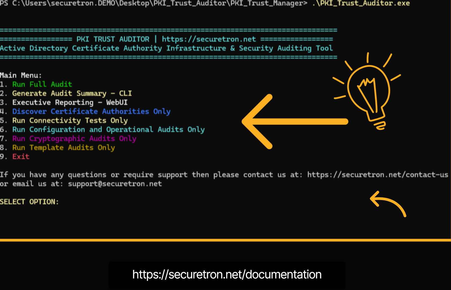This screenshot has width=451, height=290.
Task: Select option 1 Run Full Audit
Action: [x=42, y=84]
